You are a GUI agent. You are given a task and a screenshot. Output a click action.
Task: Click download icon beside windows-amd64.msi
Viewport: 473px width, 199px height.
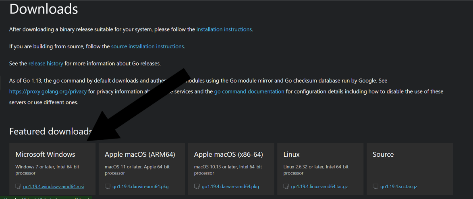pyautogui.click(x=18, y=187)
